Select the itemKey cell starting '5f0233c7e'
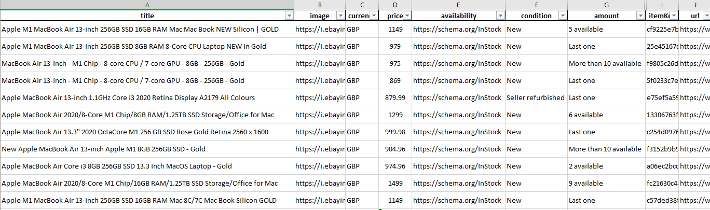Image resolution: width=710 pixels, height=210 pixels. coord(662,81)
